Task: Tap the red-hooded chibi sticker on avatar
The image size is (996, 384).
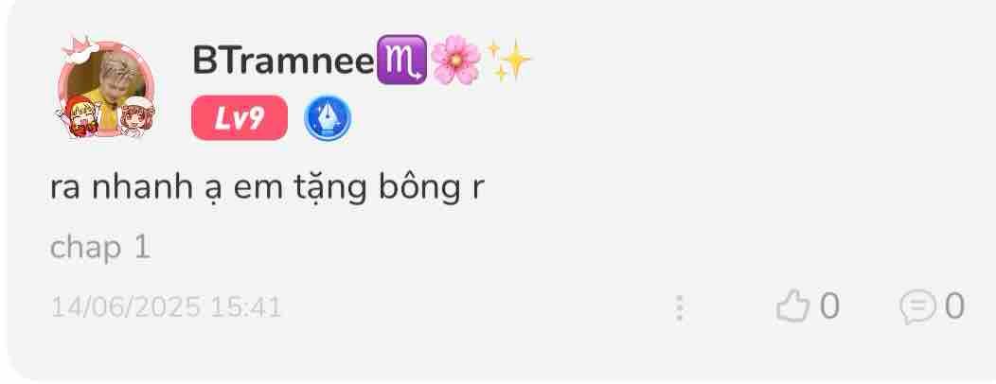Action: coord(79,117)
